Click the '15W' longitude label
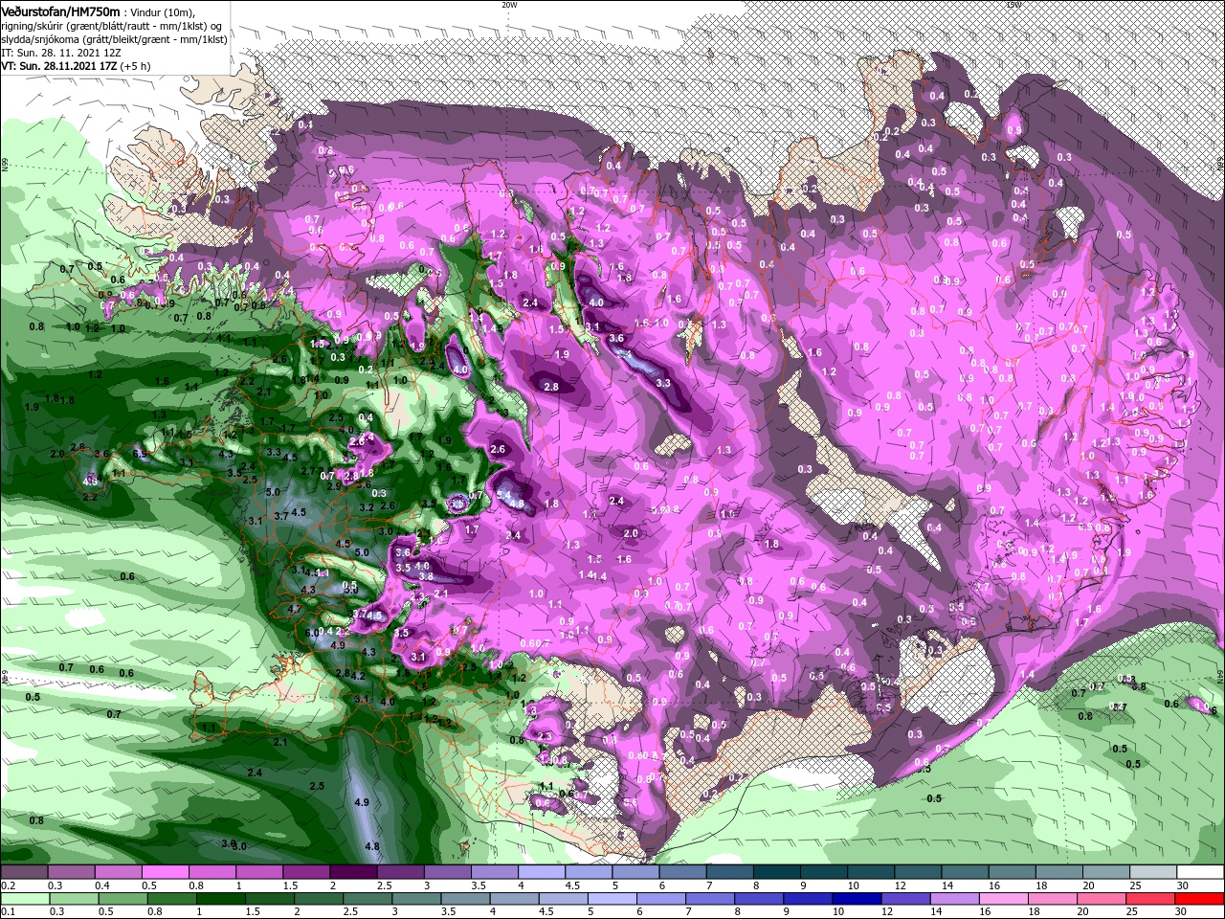The height and width of the screenshot is (919, 1225). pyautogui.click(x=1013, y=5)
